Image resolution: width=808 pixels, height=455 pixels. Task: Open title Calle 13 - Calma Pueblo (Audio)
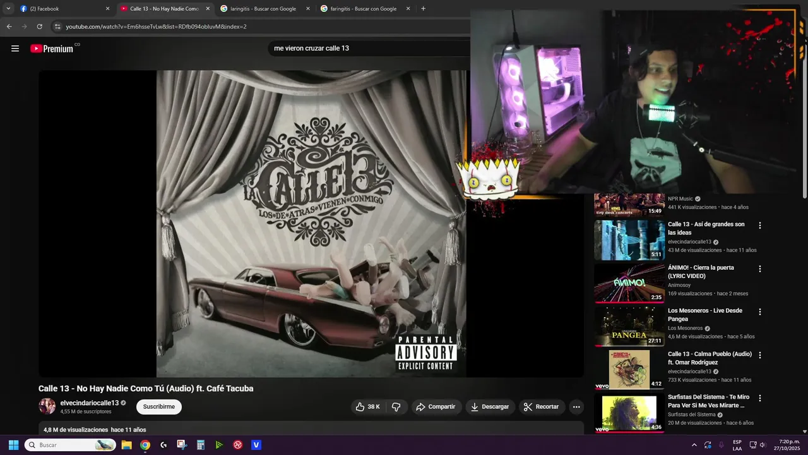(x=710, y=358)
